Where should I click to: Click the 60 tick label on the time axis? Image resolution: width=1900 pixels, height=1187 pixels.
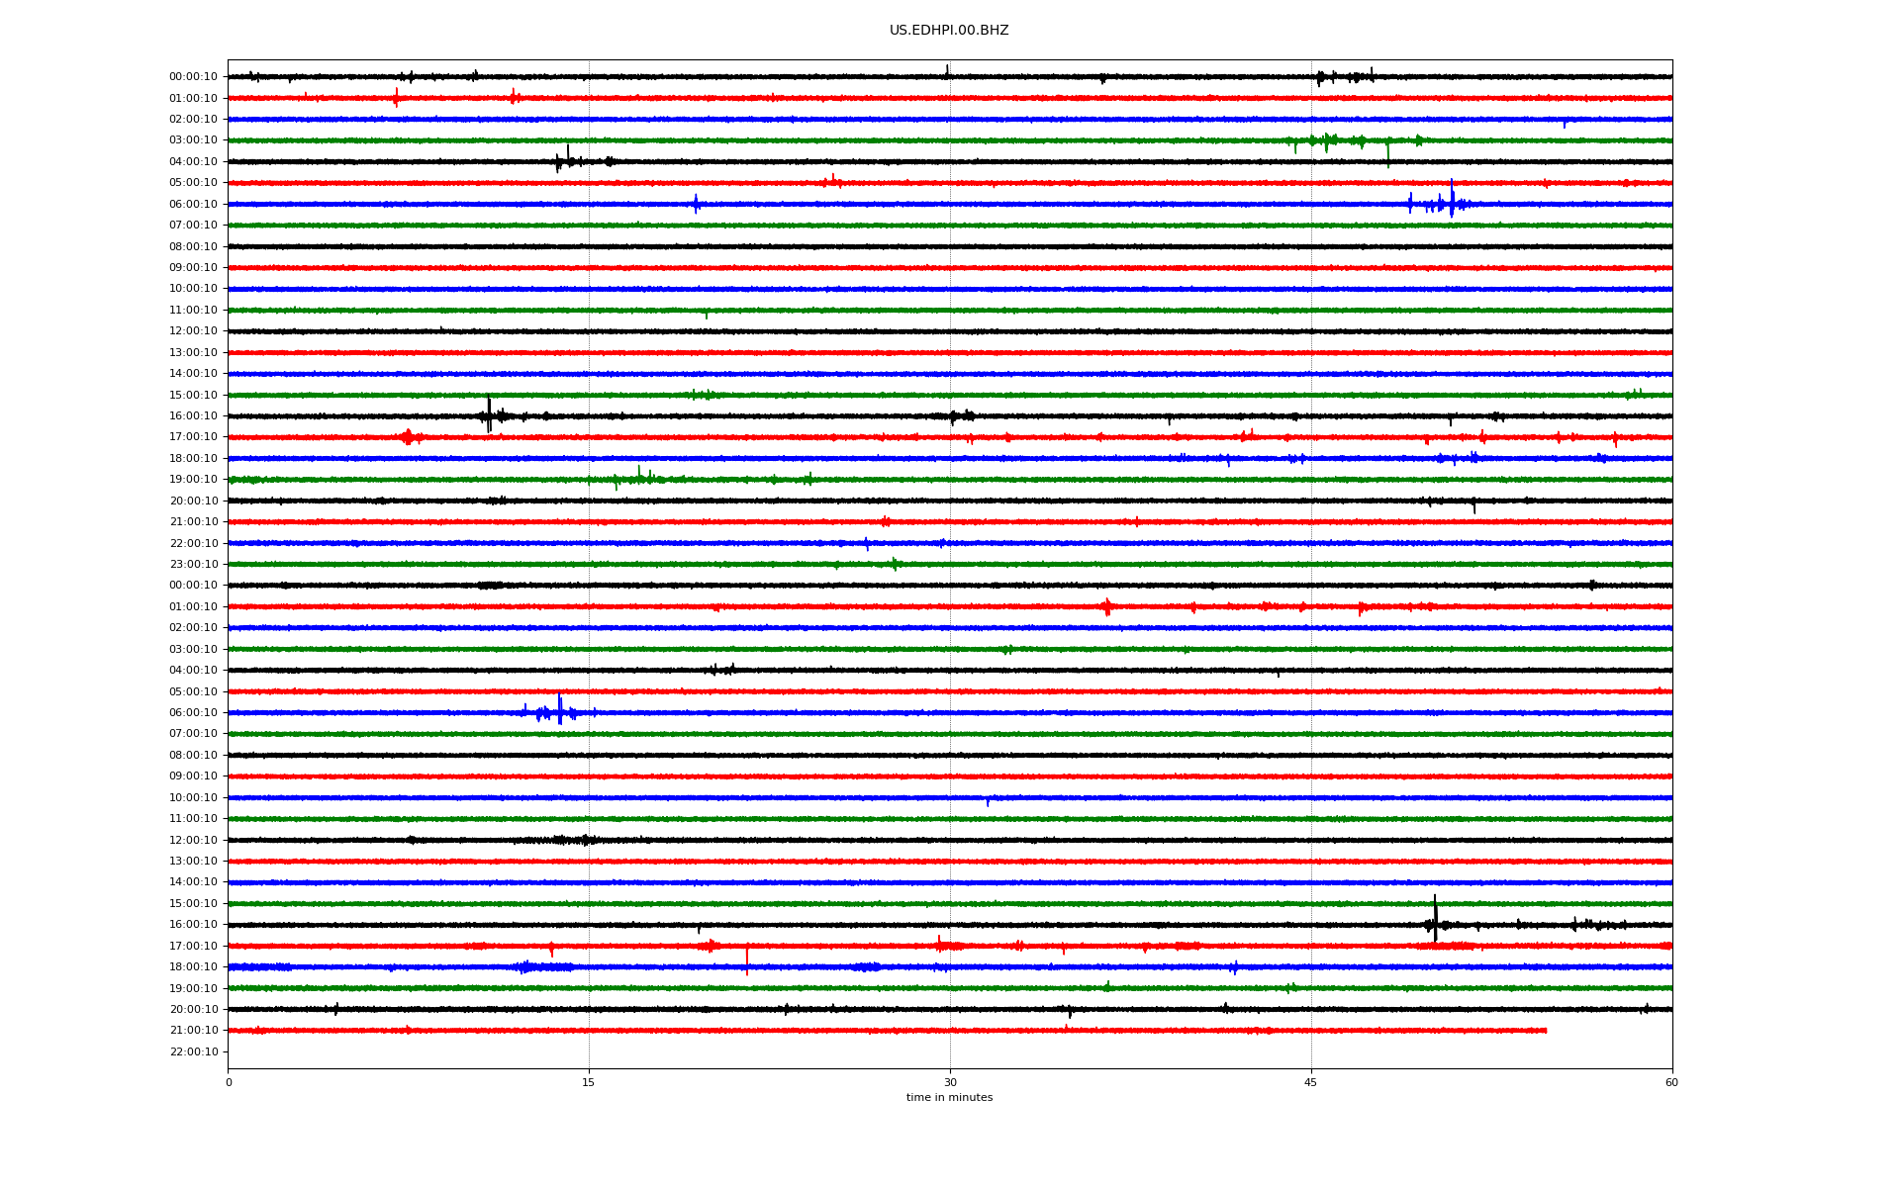1670,1082
